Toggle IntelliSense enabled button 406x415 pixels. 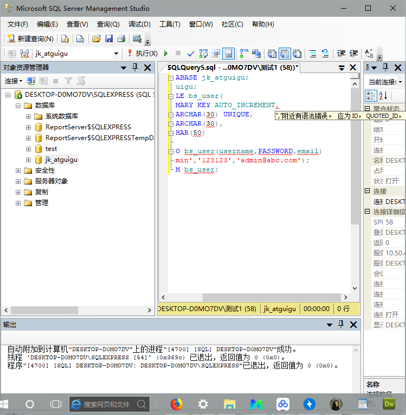228,54
